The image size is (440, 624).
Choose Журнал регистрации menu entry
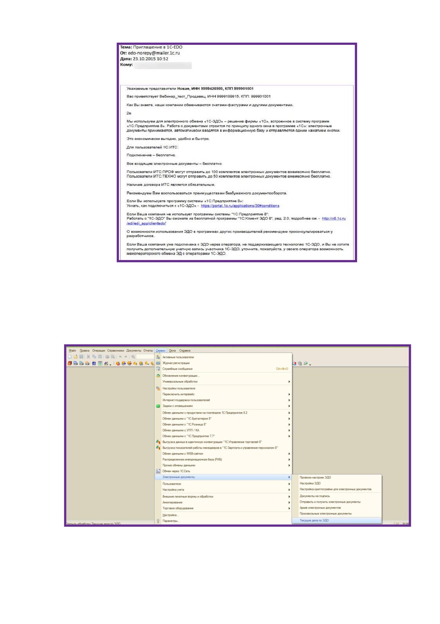(223, 363)
